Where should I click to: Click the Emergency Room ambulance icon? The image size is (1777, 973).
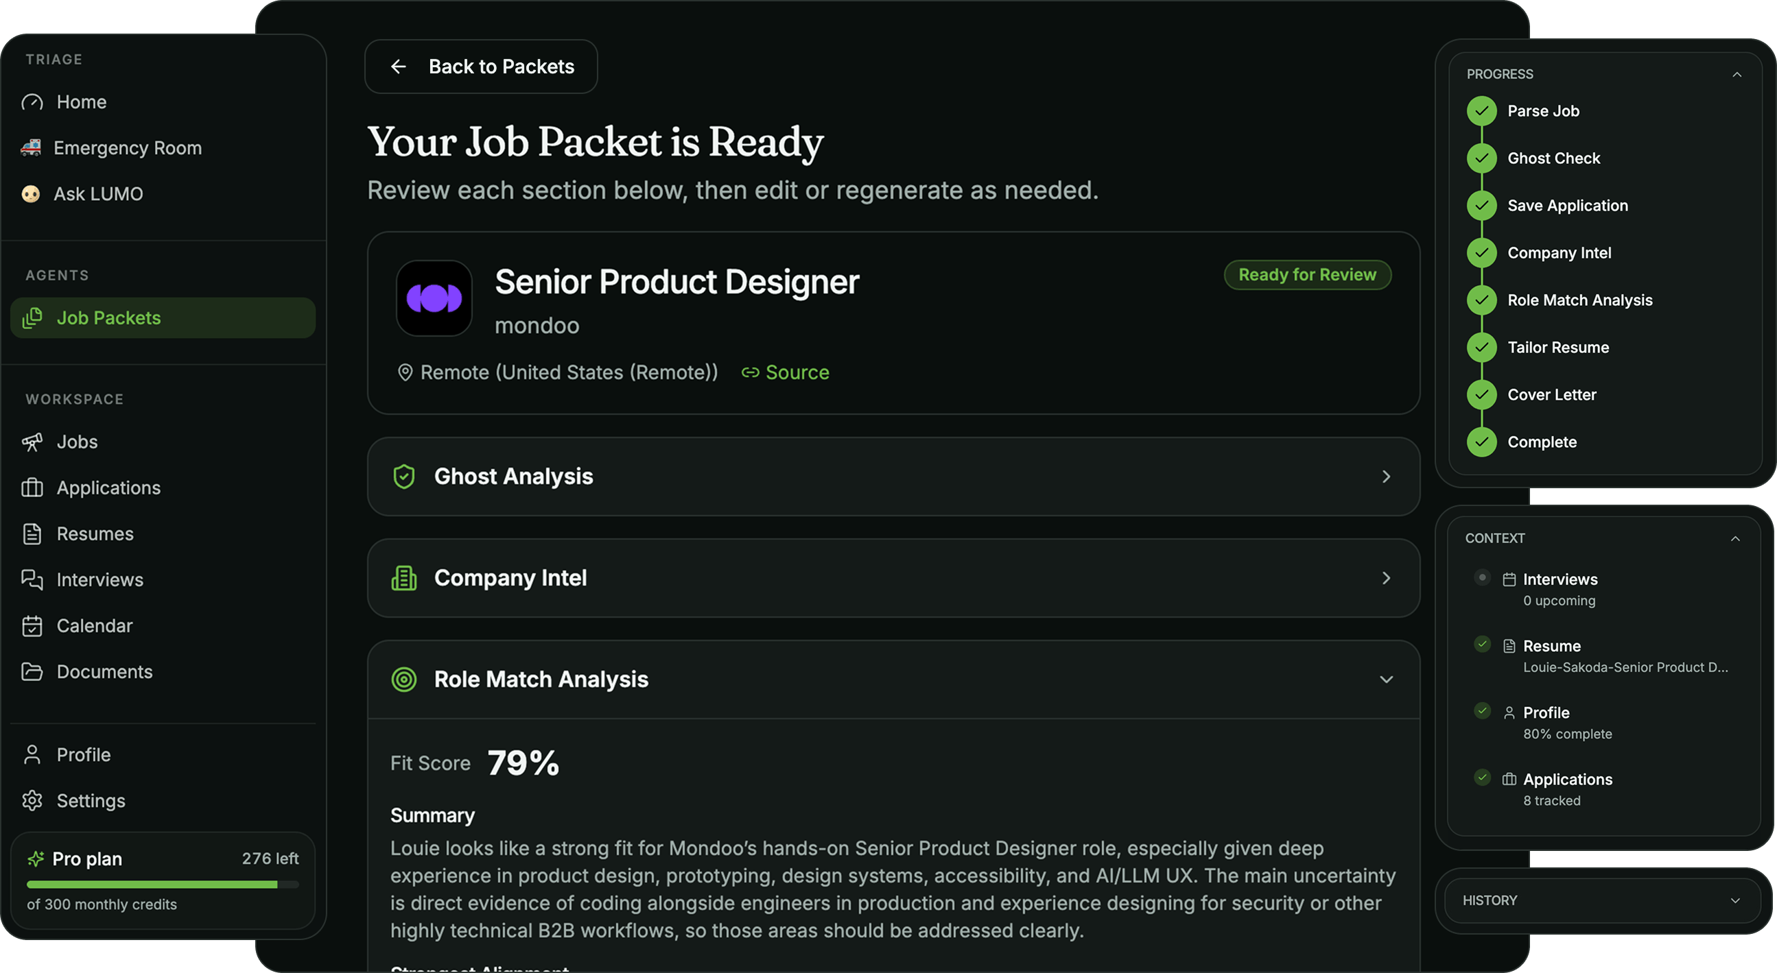(31, 147)
